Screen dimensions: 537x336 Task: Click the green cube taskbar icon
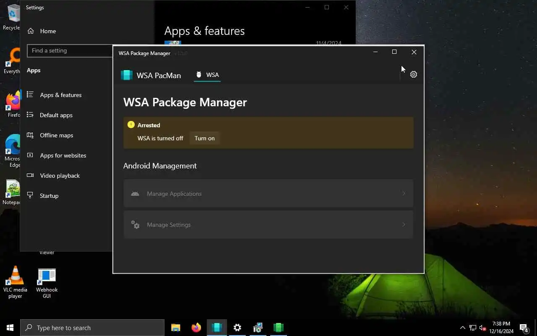(x=279, y=328)
